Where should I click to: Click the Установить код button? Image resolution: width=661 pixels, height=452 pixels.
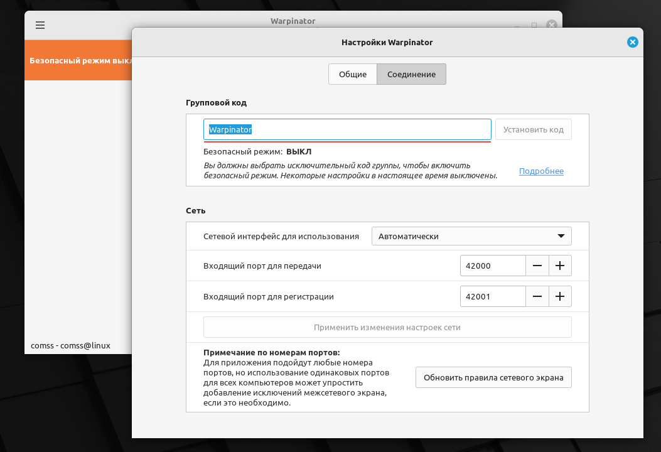pyautogui.click(x=534, y=129)
